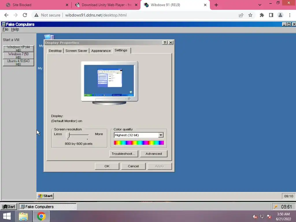Click the Display Properties help question button

(165, 42)
